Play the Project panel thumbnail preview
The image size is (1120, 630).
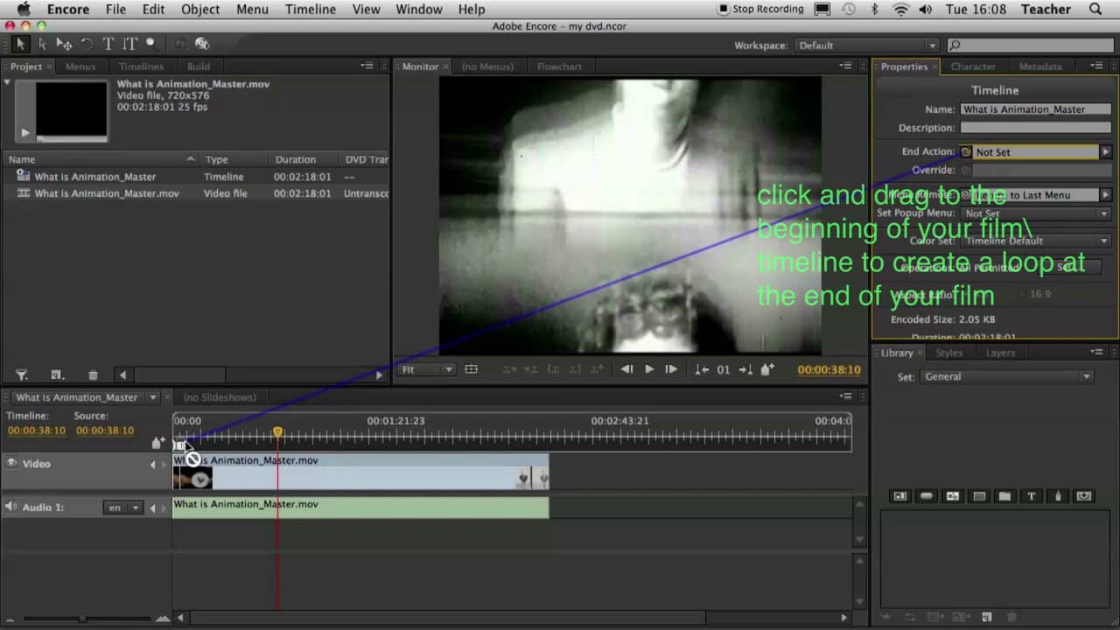(x=24, y=133)
